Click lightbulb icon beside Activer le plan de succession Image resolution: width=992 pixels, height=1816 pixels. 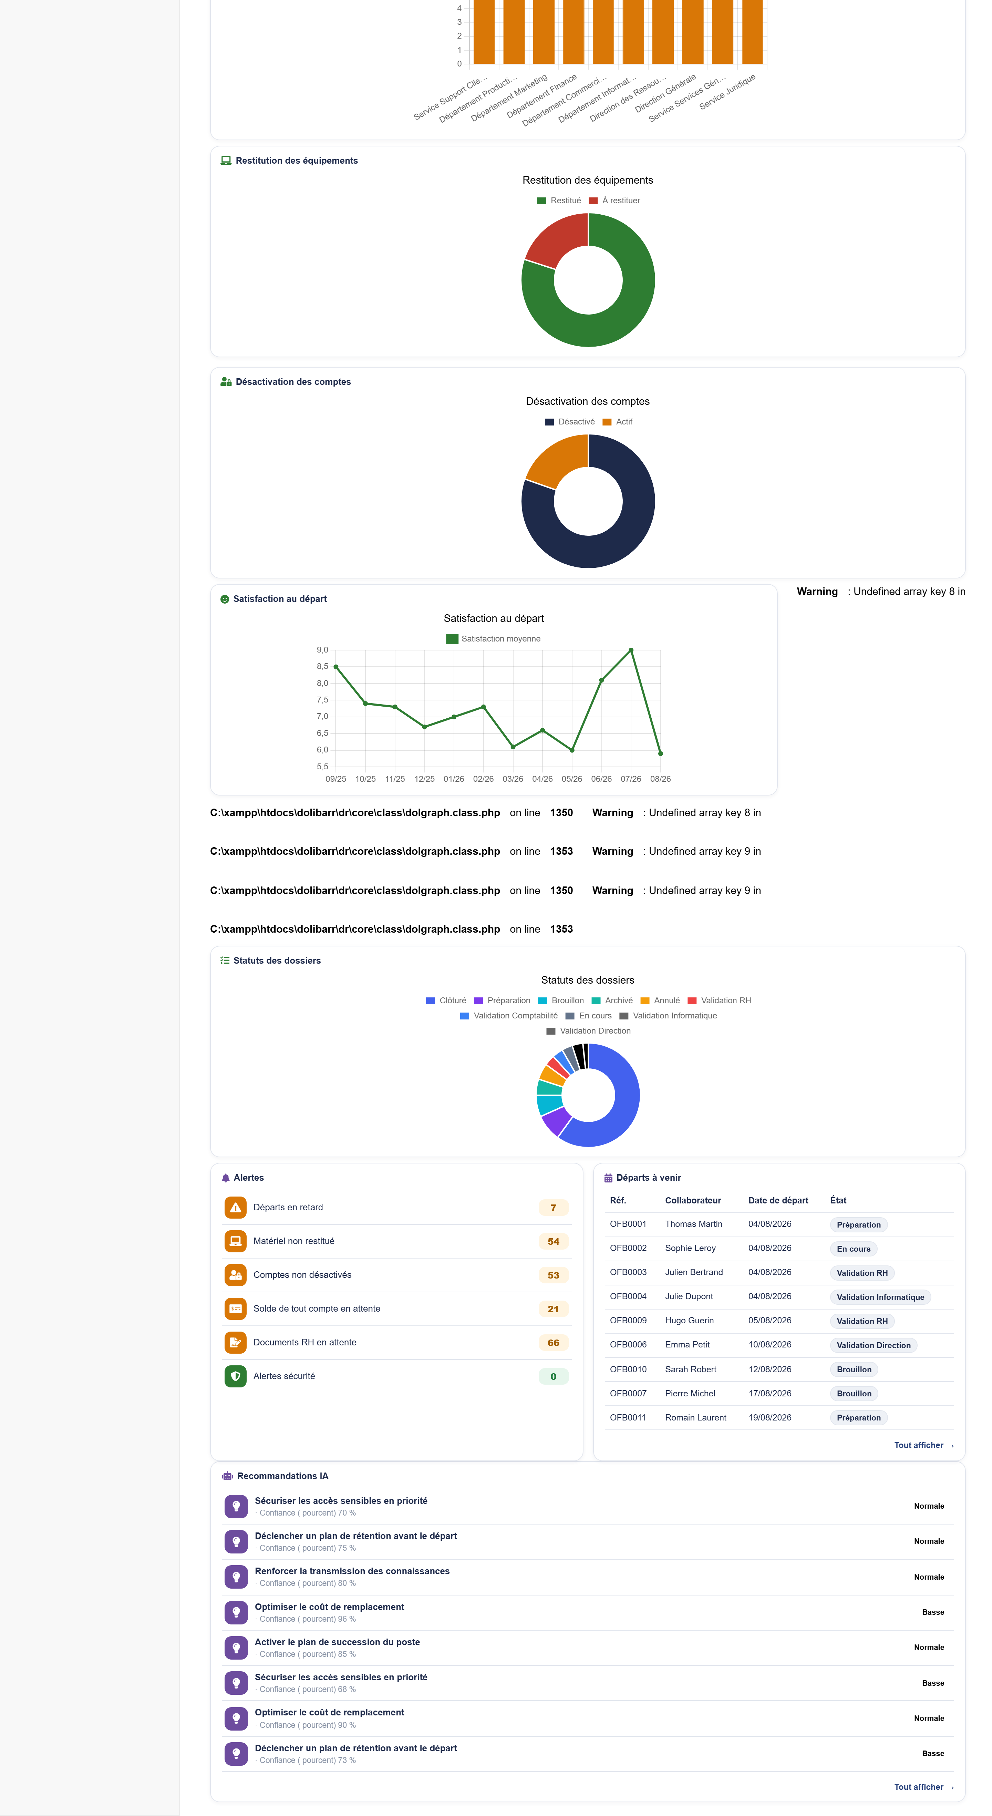click(236, 1648)
